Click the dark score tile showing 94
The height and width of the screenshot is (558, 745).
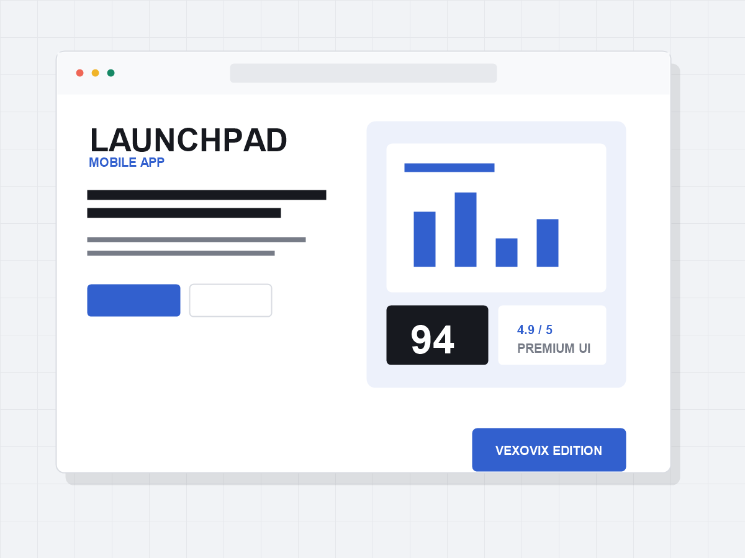coord(437,335)
